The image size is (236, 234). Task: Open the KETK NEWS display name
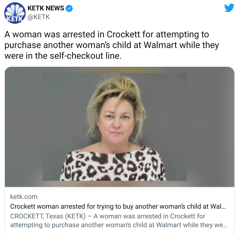coord(46,8)
